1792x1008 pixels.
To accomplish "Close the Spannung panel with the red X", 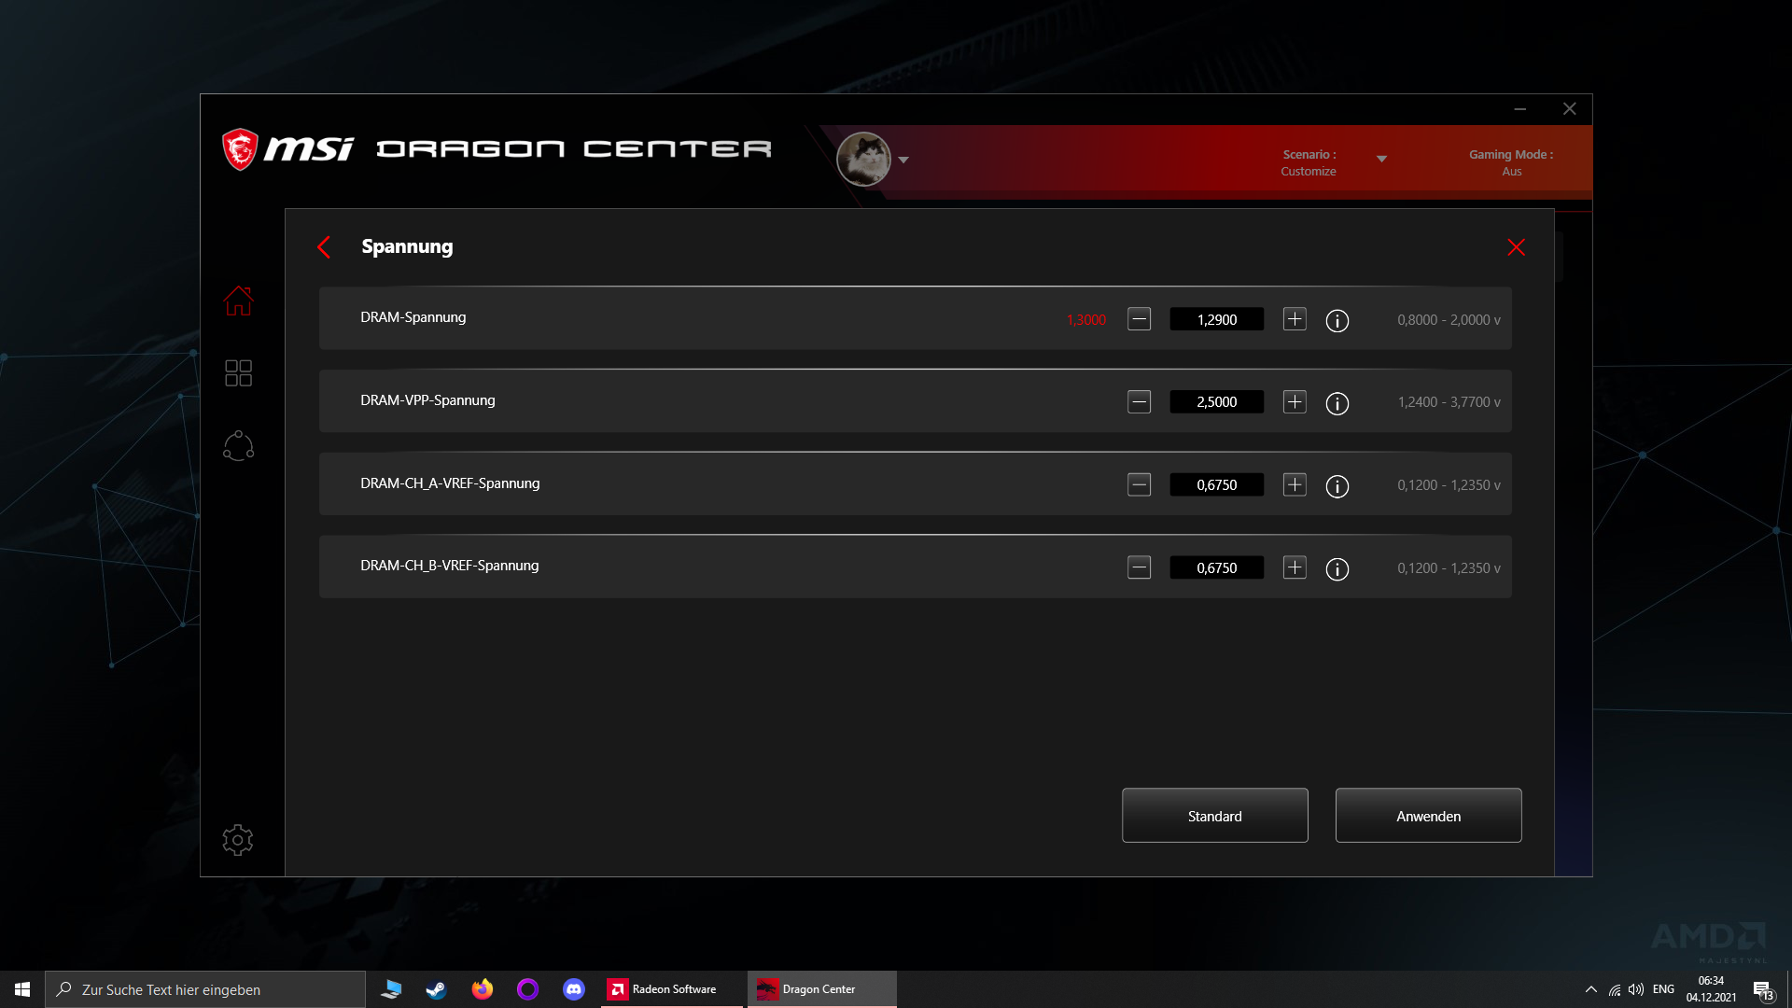I will (1516, 247).
